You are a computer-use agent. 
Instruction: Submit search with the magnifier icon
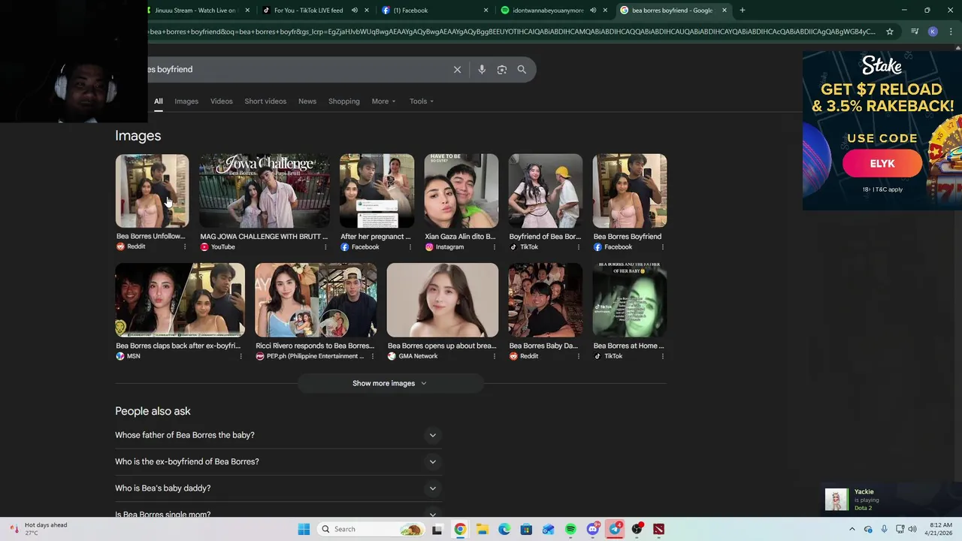point(522,69)
